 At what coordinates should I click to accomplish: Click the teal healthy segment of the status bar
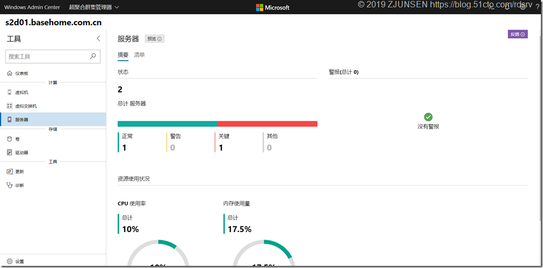tap(167, 124)
